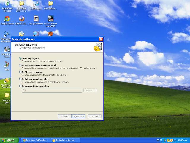Open the Google Chrome desktop icon
The image size is (190, 143).
(x=7, y=19)
